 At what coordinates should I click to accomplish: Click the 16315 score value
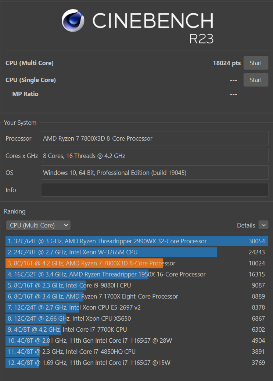[x=257, y=274]
